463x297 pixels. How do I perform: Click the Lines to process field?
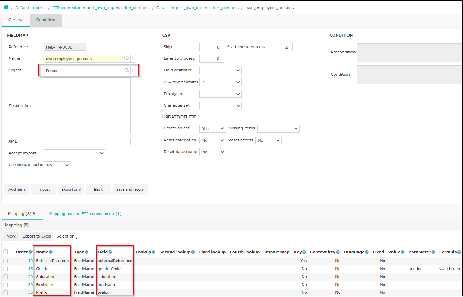coord(212,59)
